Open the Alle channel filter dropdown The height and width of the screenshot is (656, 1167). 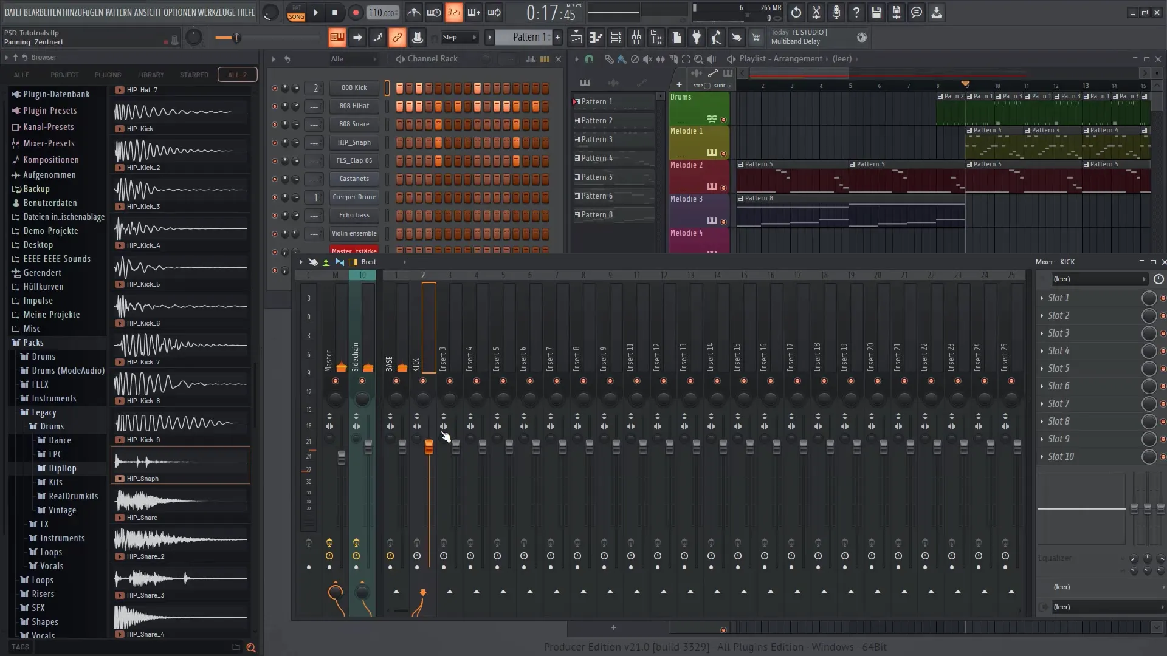(x=354, y=59)
